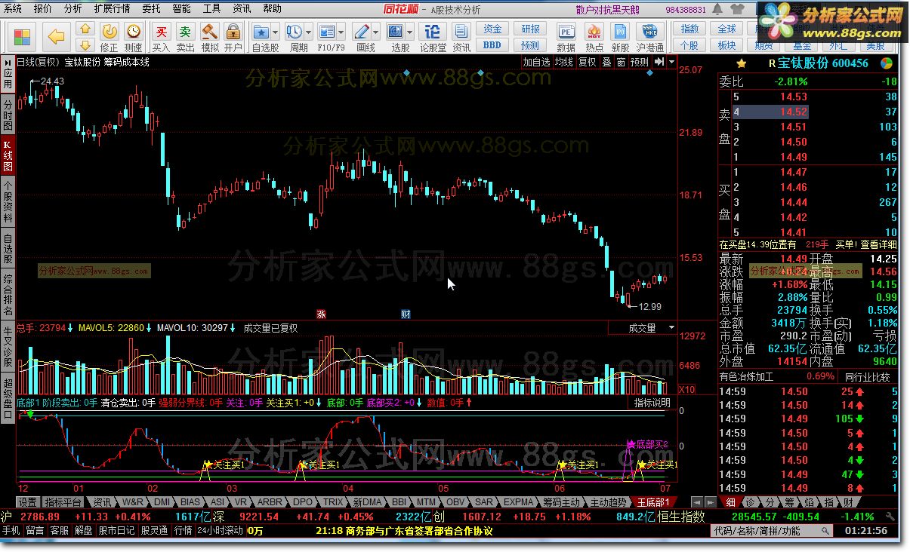Open the 智能 menu

[181, 9]
